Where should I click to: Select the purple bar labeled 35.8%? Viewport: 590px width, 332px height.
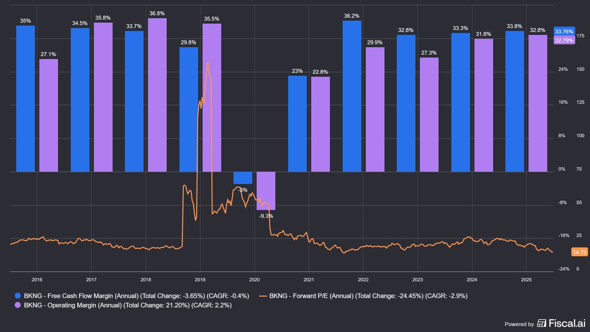pyautogui.click(x=103, y=97)
